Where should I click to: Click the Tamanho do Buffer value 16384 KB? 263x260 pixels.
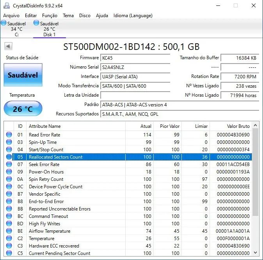tap(240, 58)
